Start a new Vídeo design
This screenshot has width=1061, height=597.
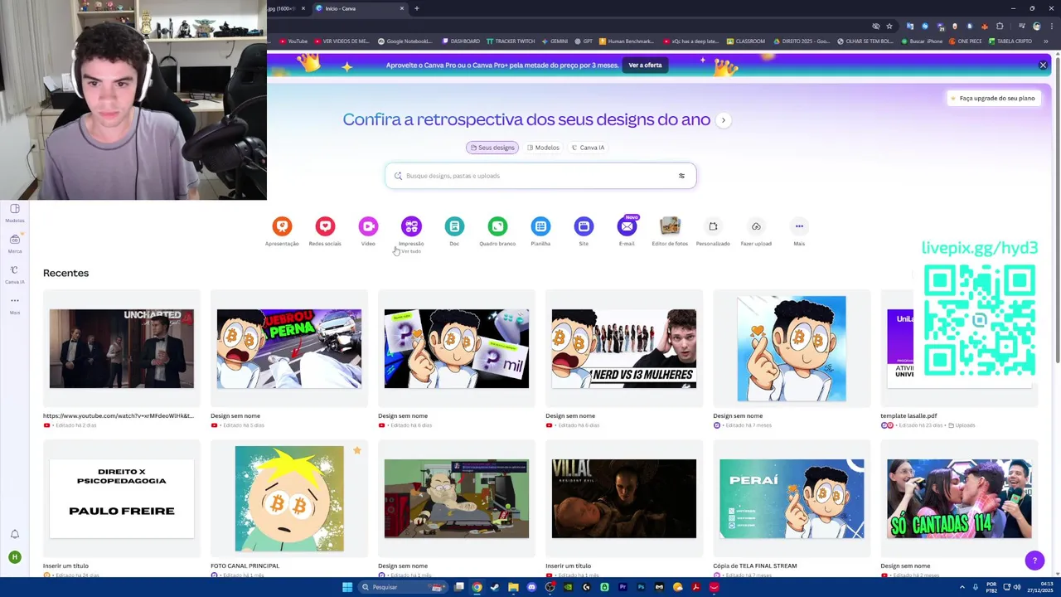pos(368,226)
